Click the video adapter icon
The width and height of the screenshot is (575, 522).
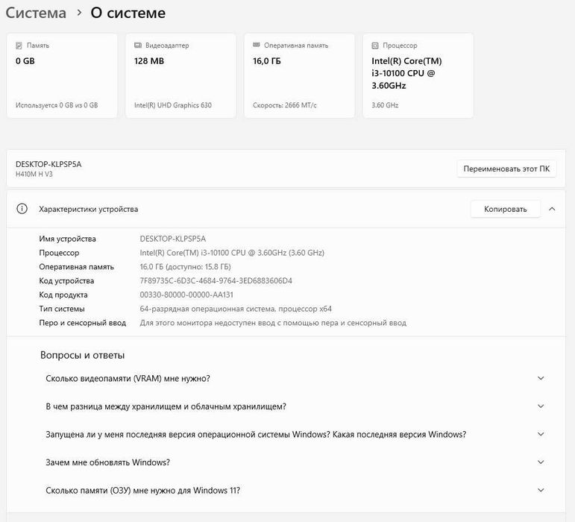pyautogui.click(x=138, y=45)
